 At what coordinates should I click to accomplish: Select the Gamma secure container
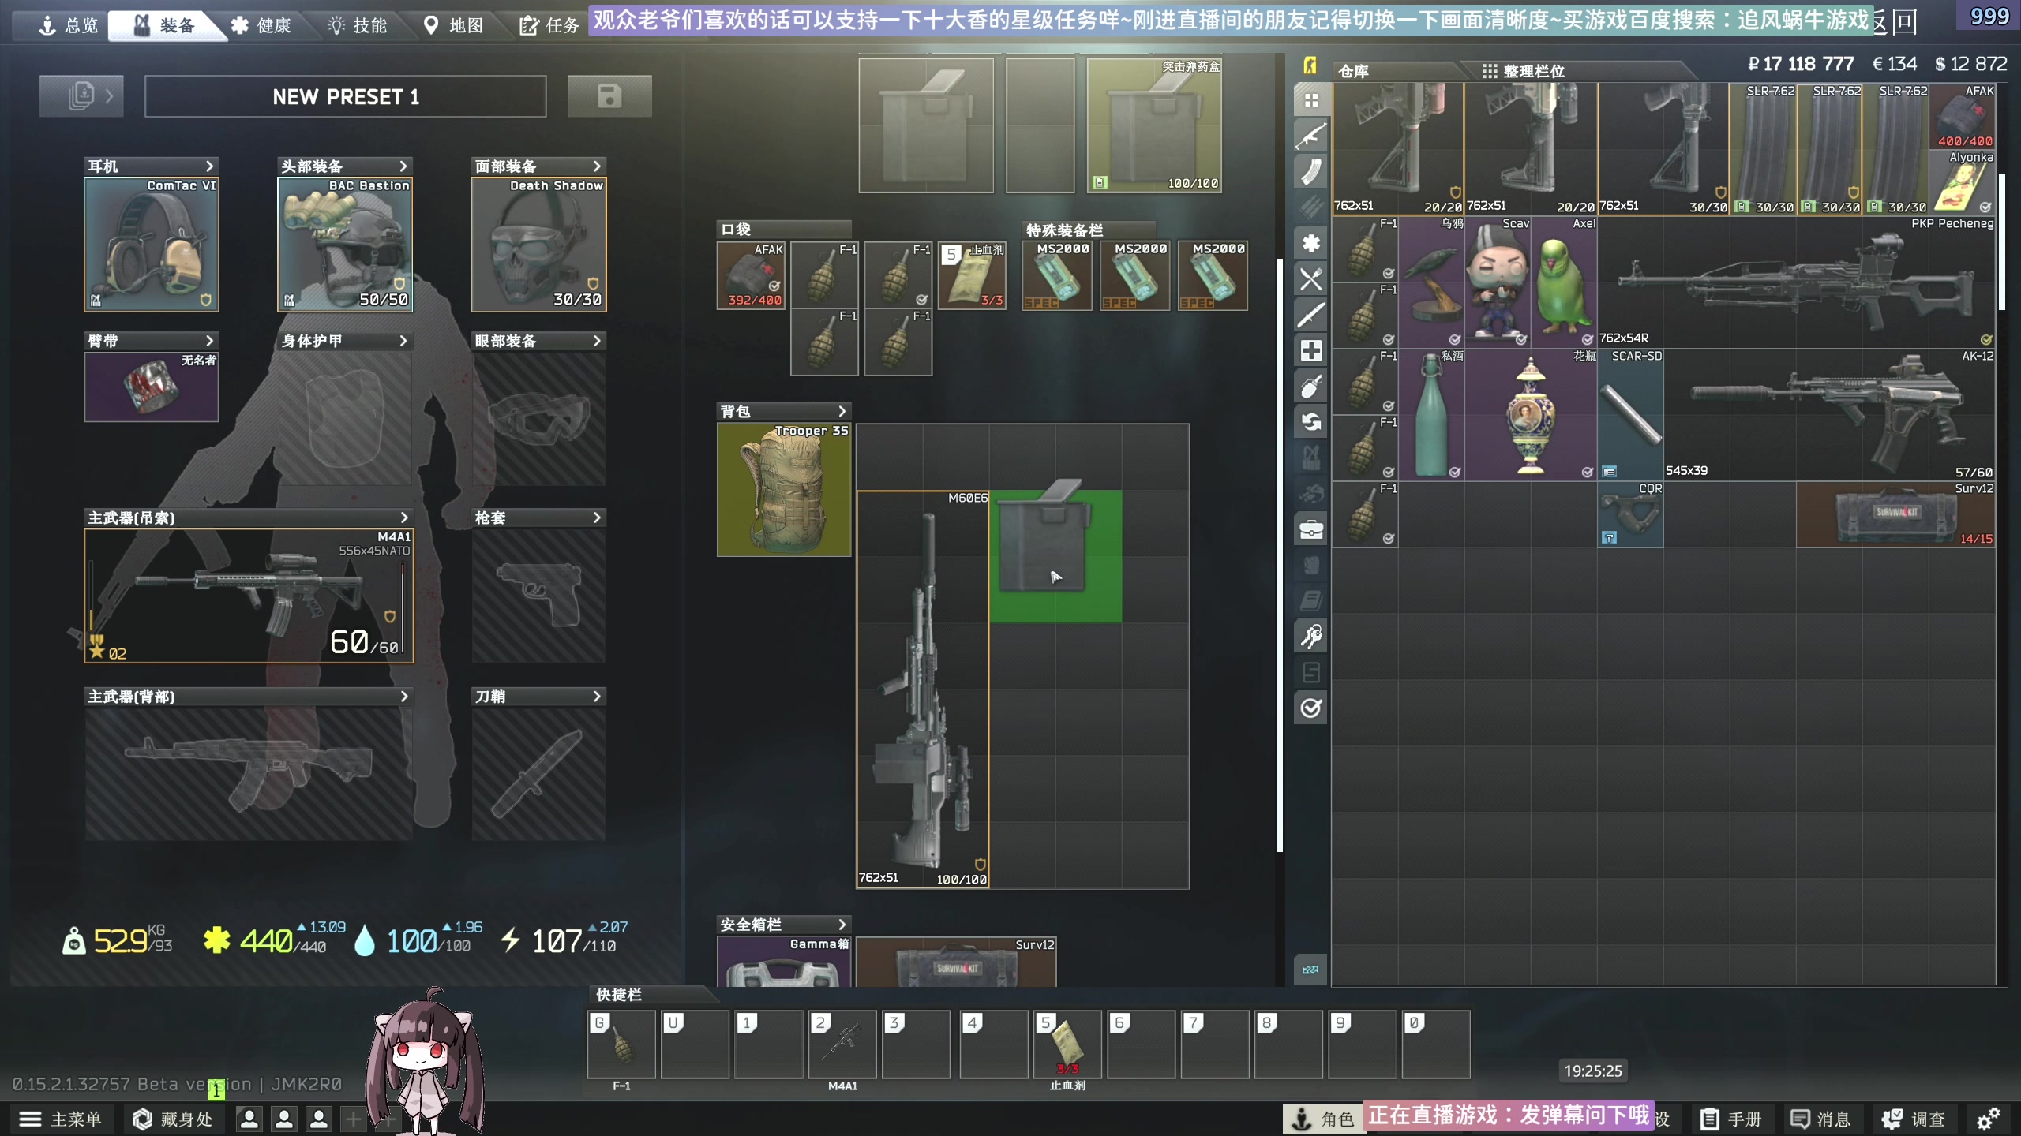coord(784,962)
